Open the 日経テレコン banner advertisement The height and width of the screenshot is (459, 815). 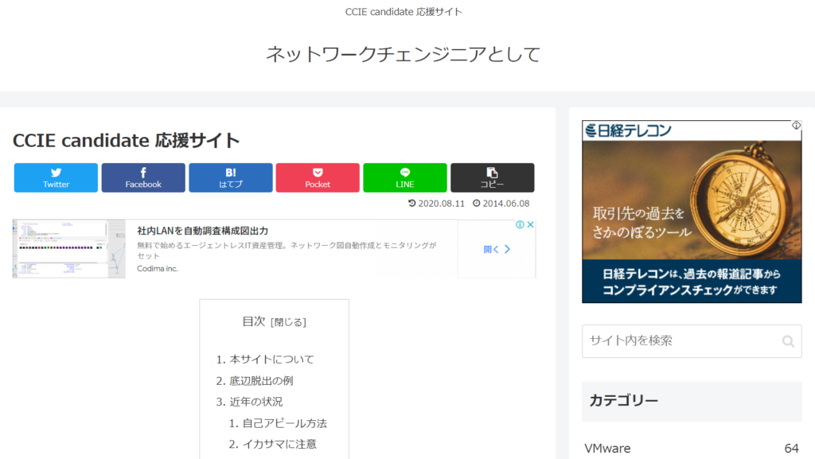[x=692, y=212]
